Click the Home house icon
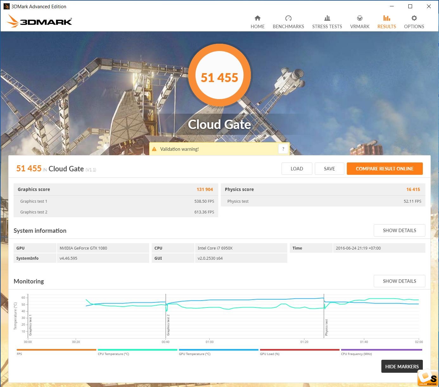Image resolution: width=439 pixels, height=387 pixels. point(258,18)
